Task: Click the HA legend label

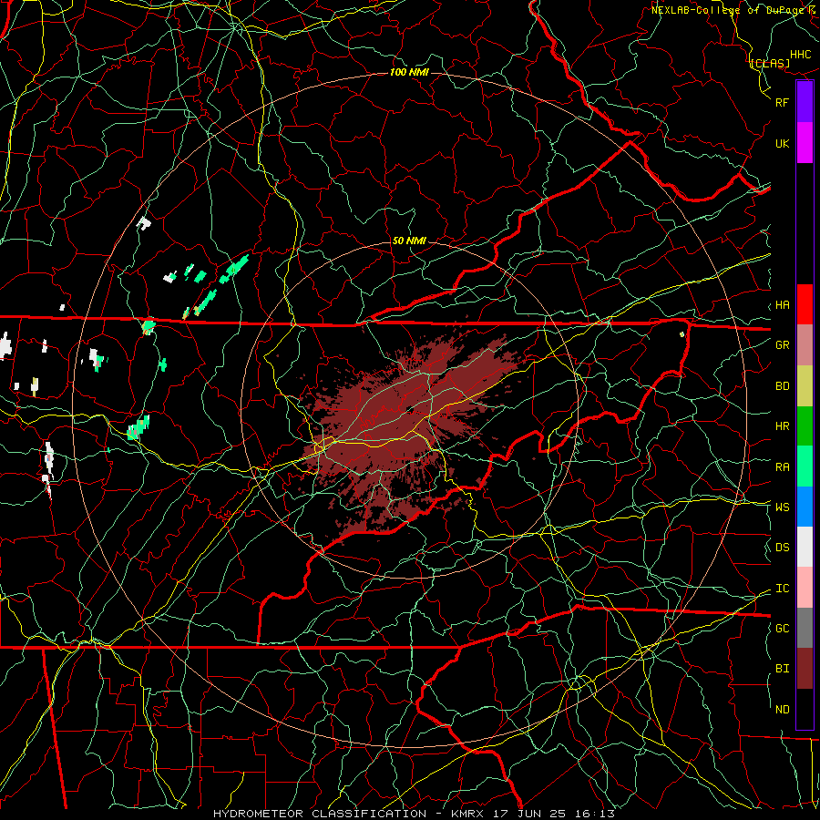Action: 783,304
